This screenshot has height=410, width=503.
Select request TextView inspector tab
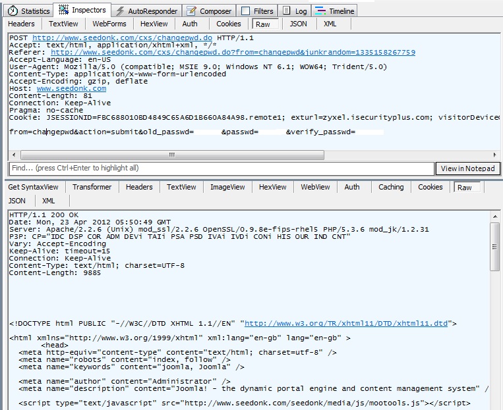tap(63, 24)
